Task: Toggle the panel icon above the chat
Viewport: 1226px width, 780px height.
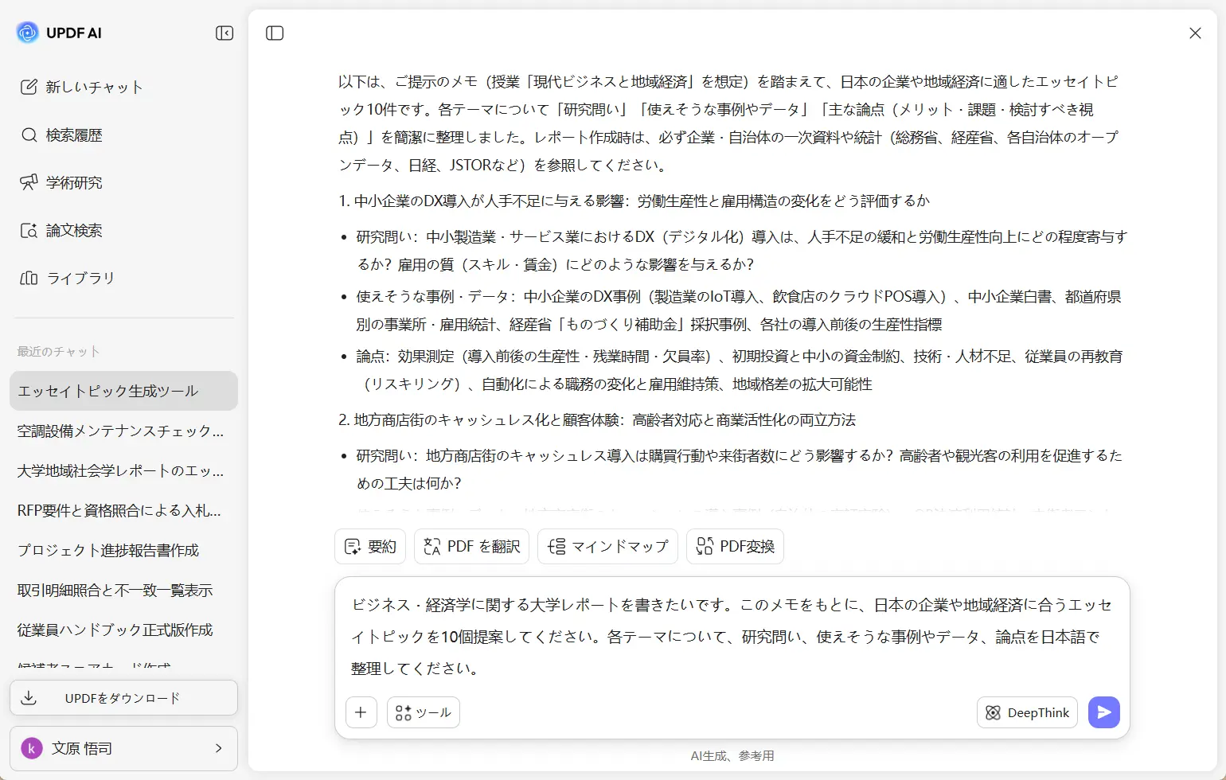Action: click(275, 33)
